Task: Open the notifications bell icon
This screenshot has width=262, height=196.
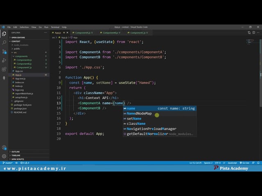Action: click(258, 163)
